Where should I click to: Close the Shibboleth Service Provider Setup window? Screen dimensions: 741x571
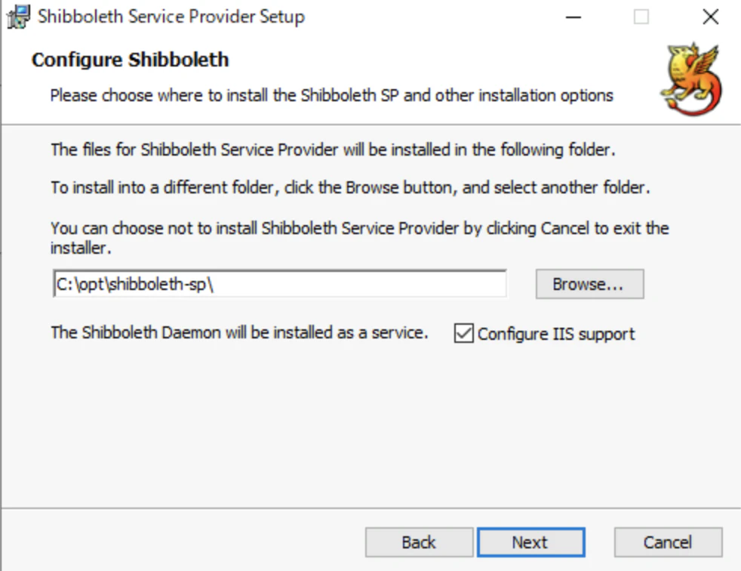pyautogui.click(x=710, y=17)
